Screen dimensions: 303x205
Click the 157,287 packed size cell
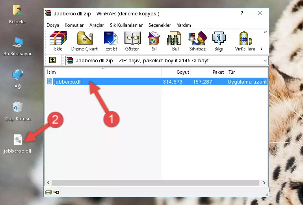click(202, 82)
